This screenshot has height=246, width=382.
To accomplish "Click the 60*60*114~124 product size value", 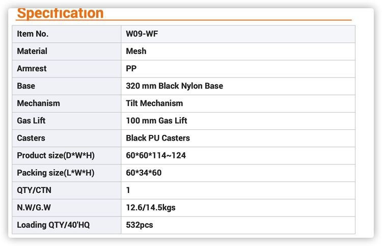I will click(156, 155).
